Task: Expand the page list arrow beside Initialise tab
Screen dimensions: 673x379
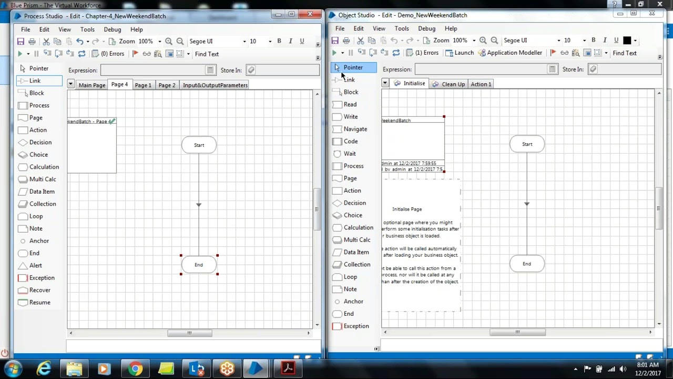Action: [385, 83]
